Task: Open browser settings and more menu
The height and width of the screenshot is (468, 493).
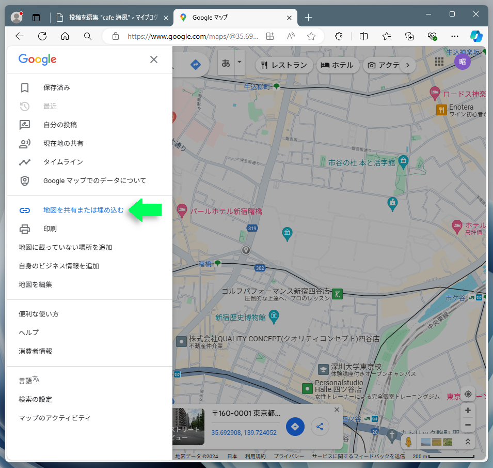Action: tap(455, 37)
